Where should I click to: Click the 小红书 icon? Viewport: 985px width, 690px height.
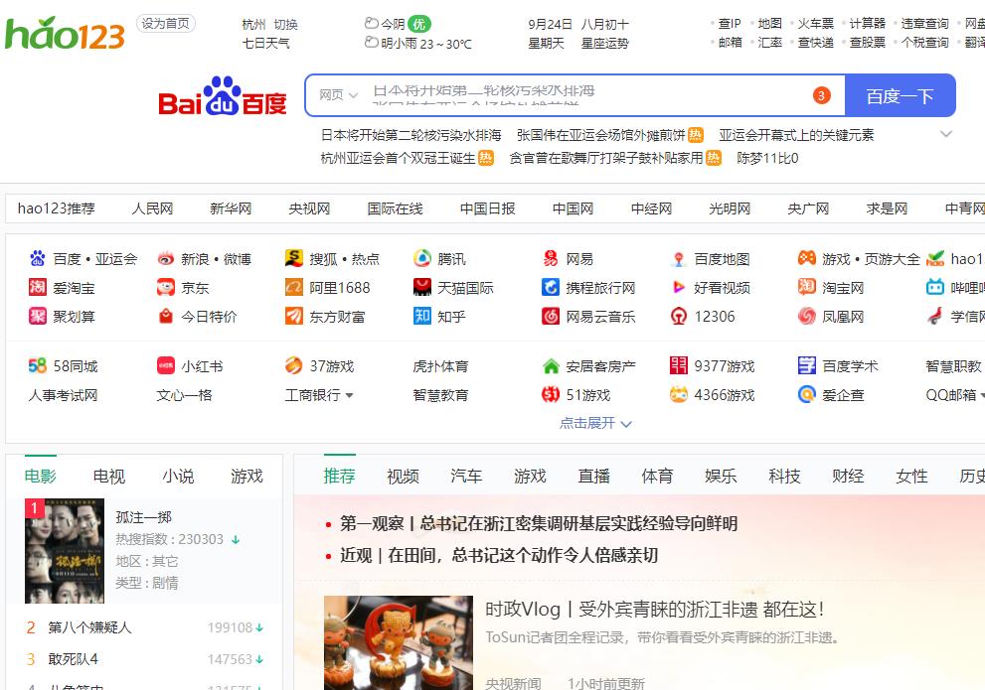pyautogui.click(x=166, y=365)
